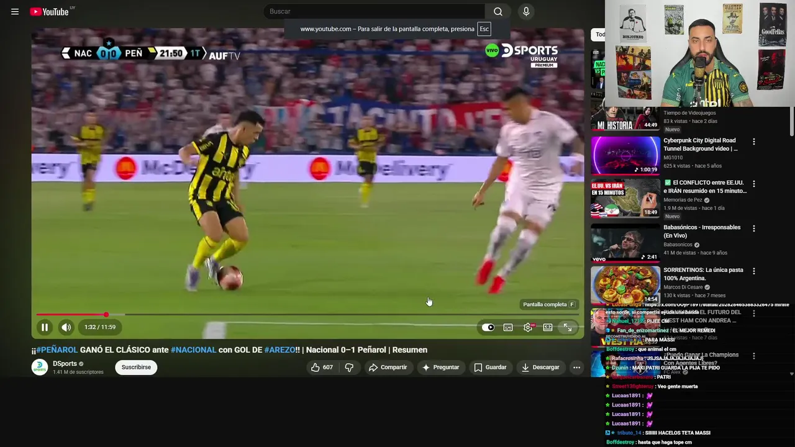This screenshot has width=795, height=447.
Task: Turn on subtitles with the captions icon
Action: coord(508,327)
